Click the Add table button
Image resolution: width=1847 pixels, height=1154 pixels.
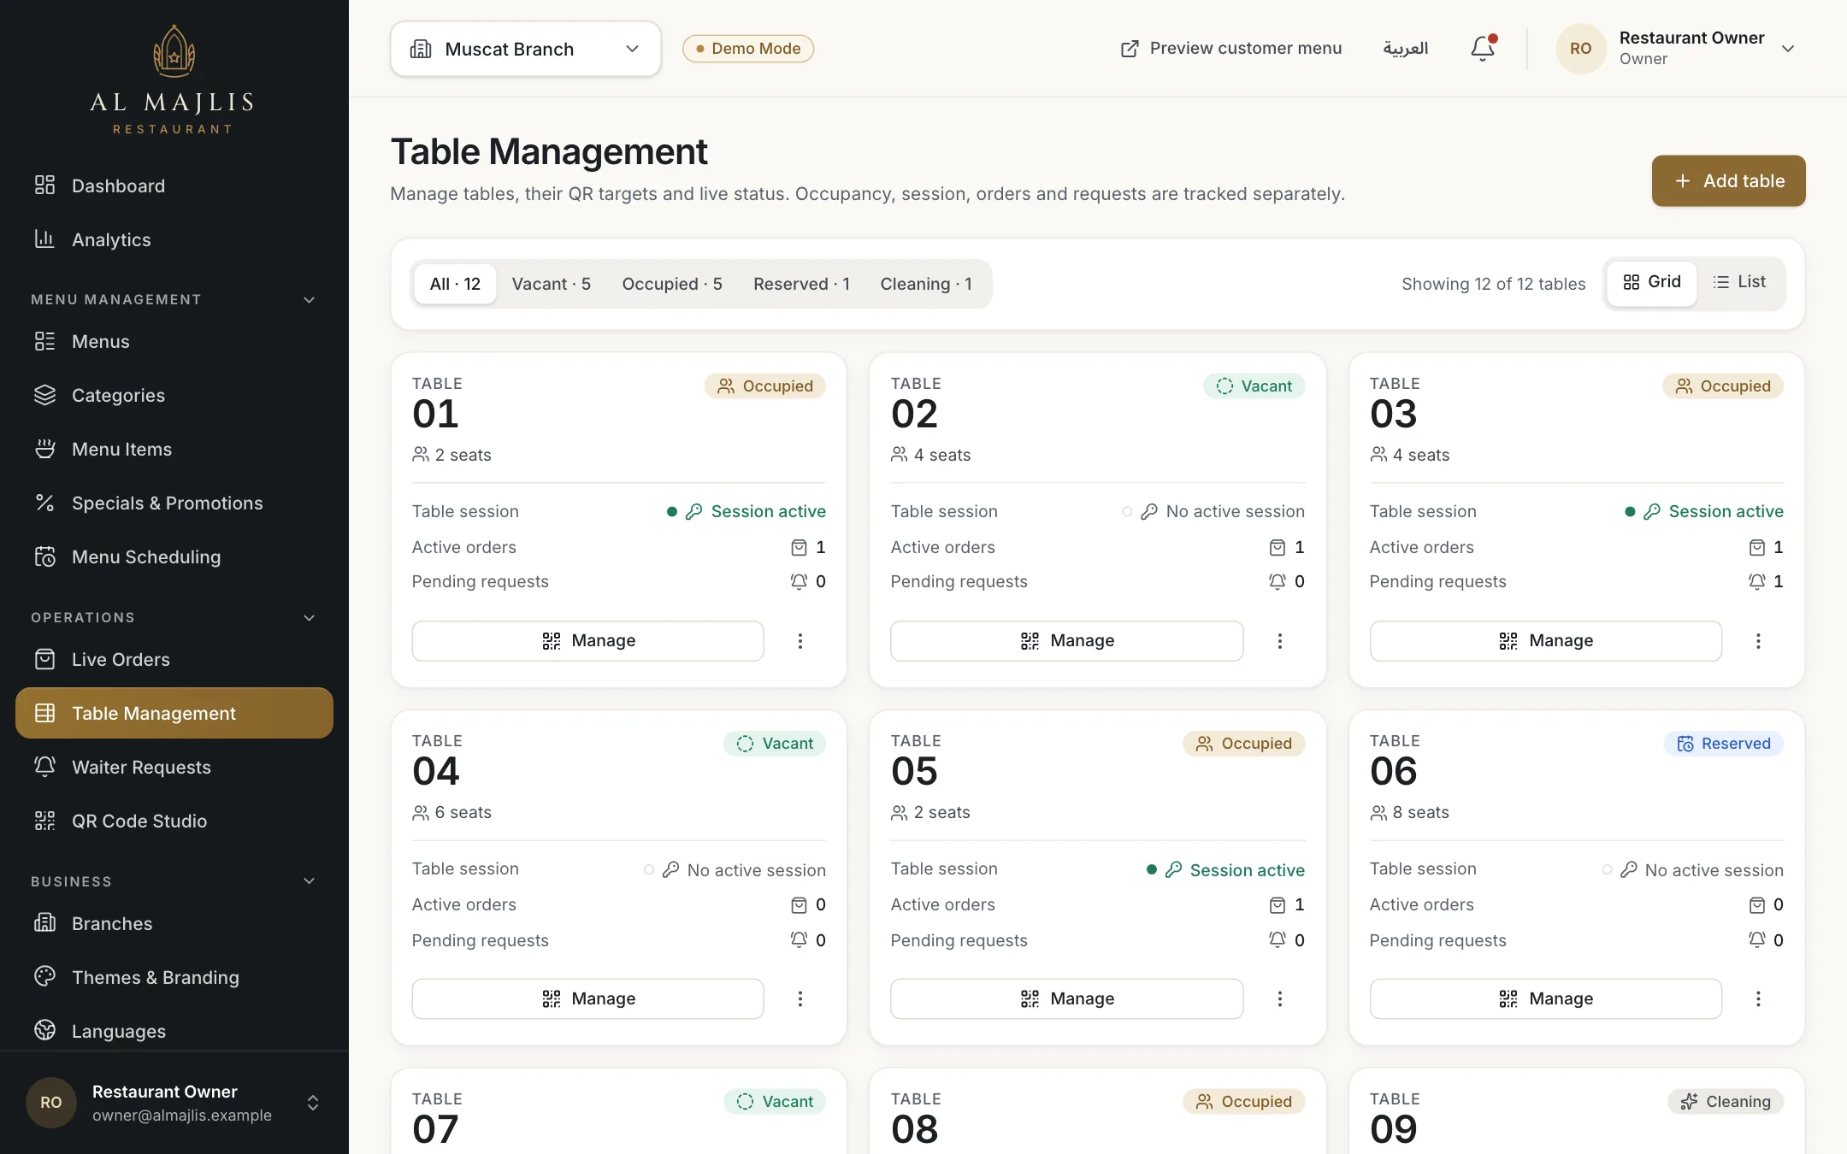tap(1728, 180)
